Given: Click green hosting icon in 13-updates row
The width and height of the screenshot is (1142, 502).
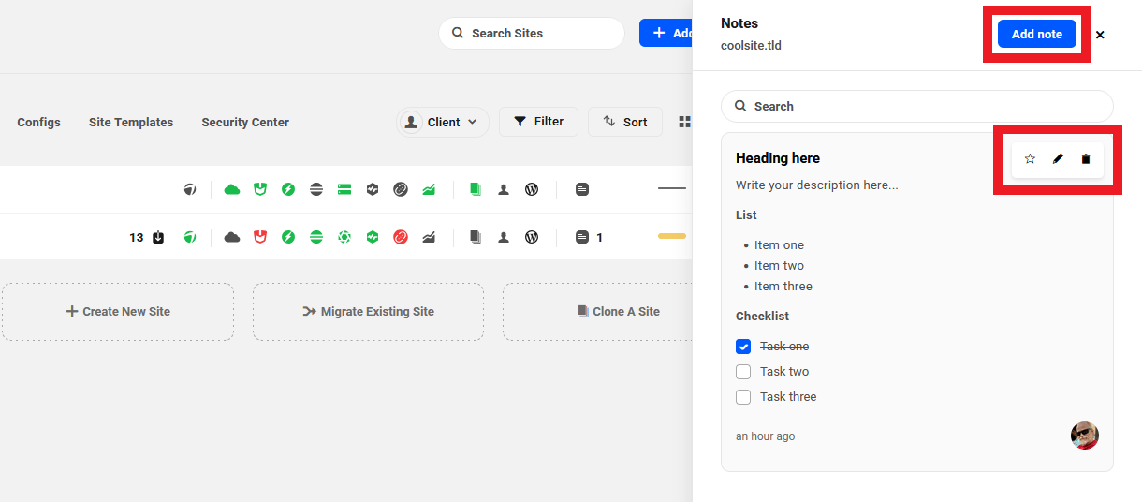Looking at the screenshot, I should pos(190,238).
